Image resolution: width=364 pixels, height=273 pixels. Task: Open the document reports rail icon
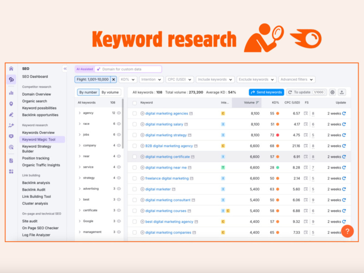pyautogui.click(x=11, y=161)
